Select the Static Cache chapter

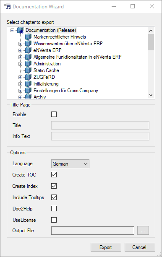coord(46,70)
